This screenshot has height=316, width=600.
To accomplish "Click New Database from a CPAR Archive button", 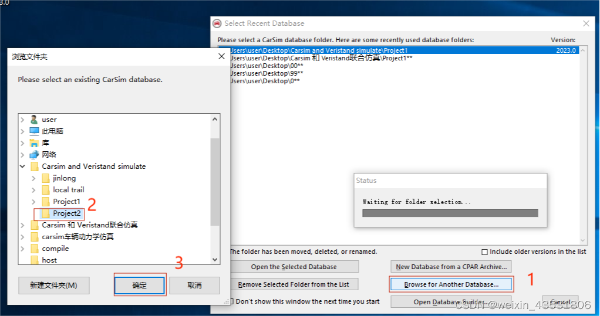I will [451, 267].
